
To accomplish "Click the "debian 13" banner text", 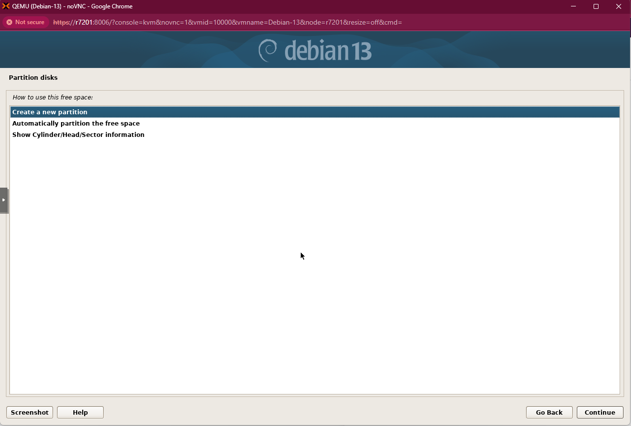I will pyautogui.click(x=327, y=51).
